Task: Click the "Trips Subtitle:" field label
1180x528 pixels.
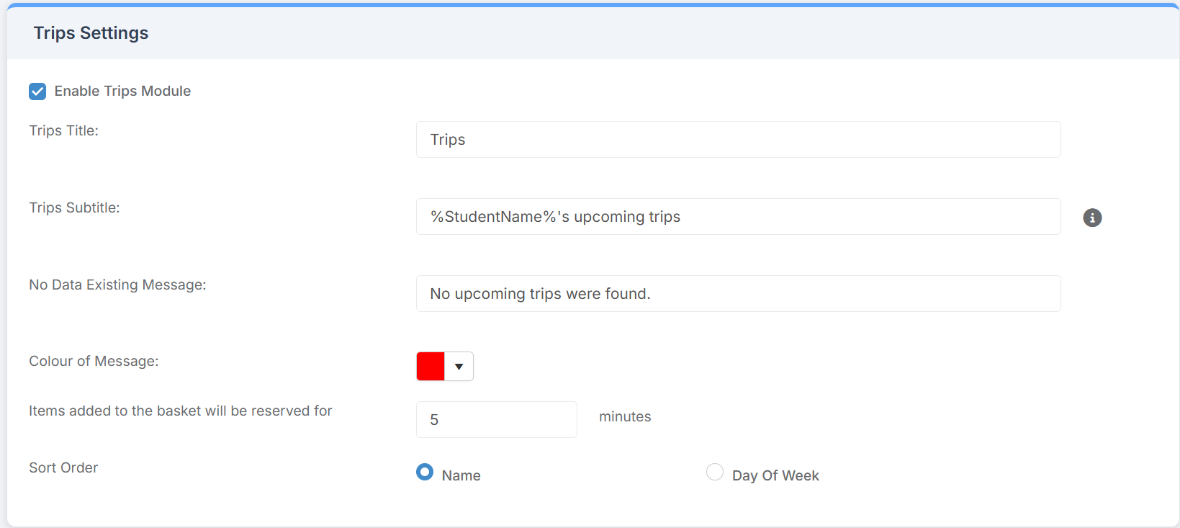Action: (74, 207)
